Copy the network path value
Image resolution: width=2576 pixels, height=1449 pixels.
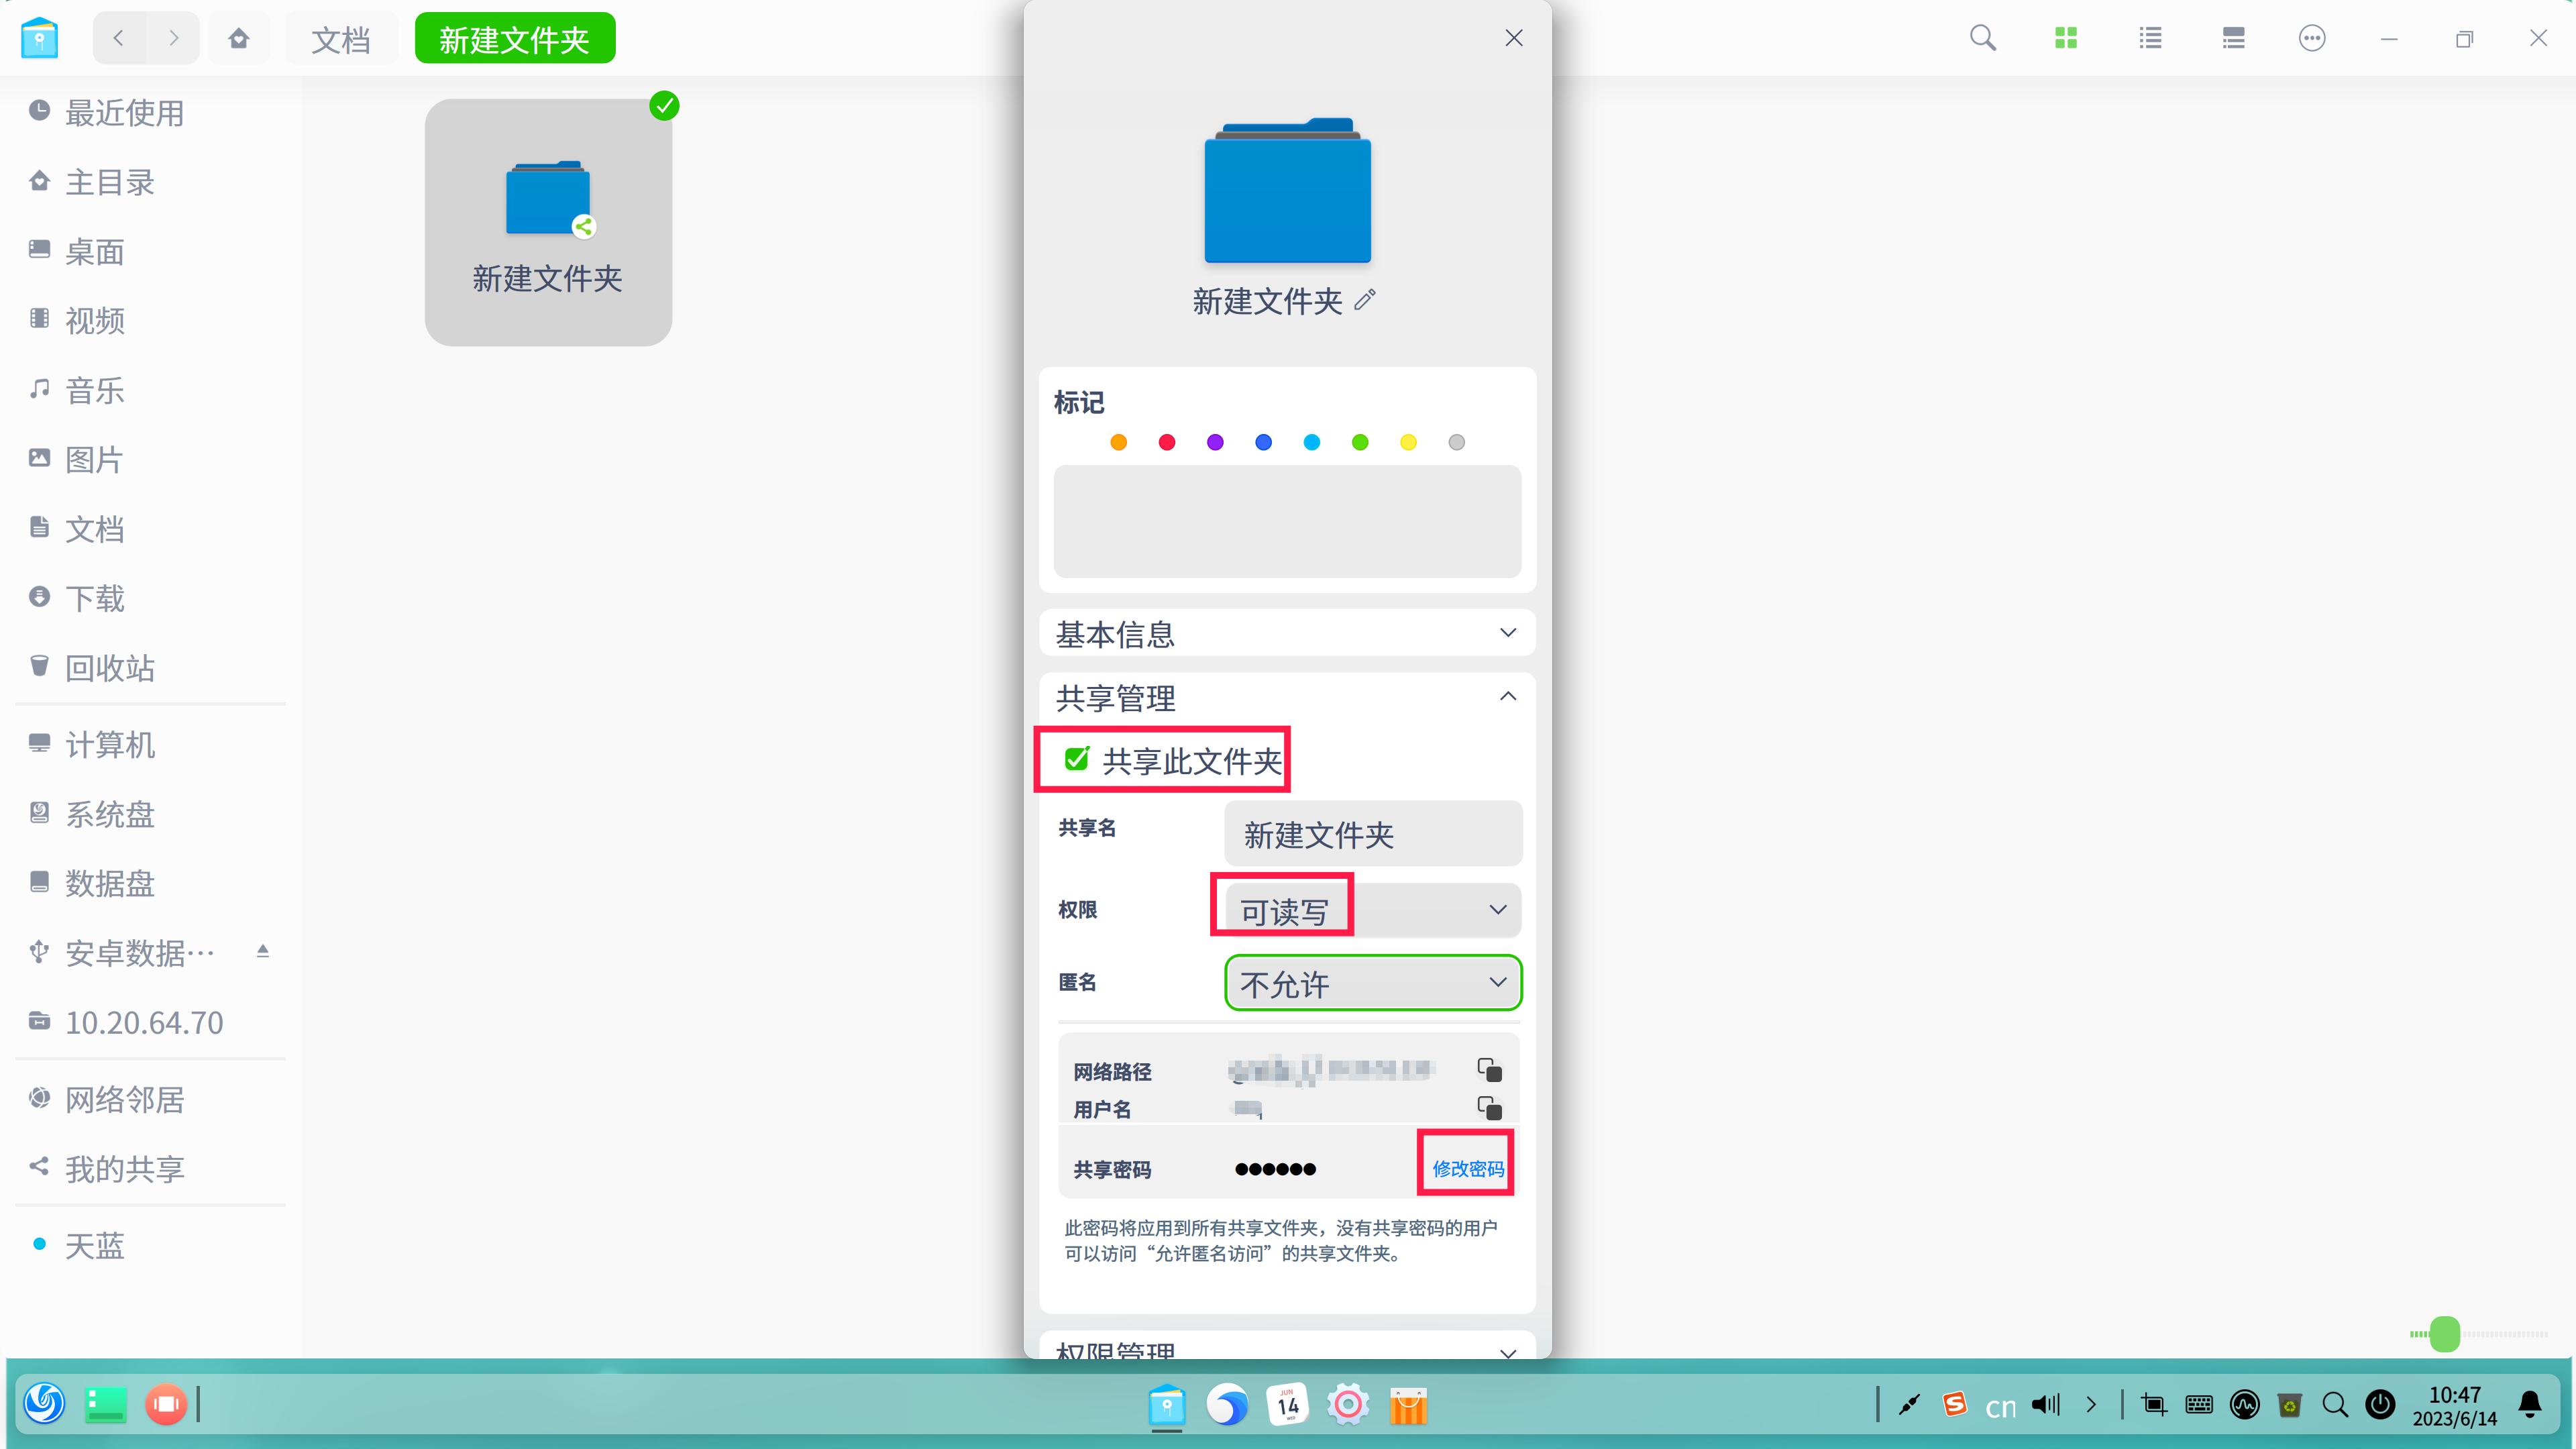pos(1489,1069)
